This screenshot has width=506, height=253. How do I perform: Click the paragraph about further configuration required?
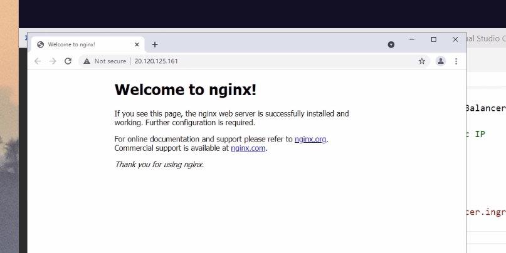pos(232,118)
